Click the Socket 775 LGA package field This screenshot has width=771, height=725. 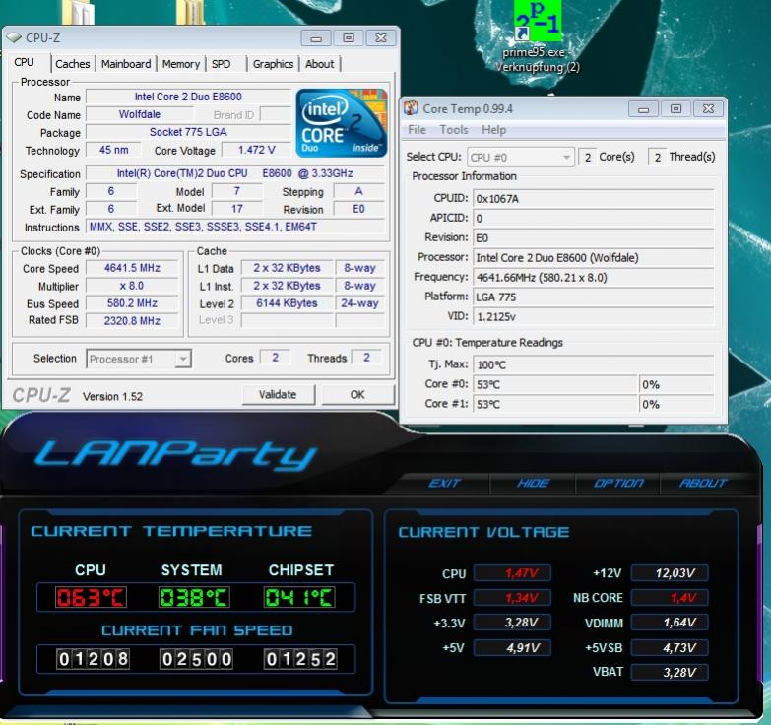click(x=188, y=132)
